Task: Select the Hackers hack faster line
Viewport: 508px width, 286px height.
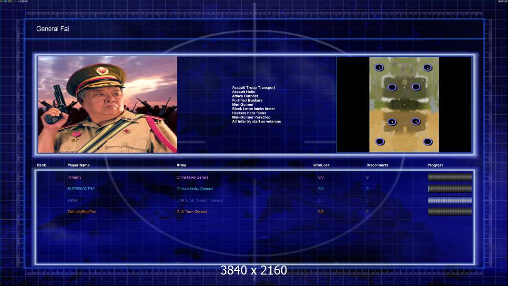Action: (x=249, y=112)
